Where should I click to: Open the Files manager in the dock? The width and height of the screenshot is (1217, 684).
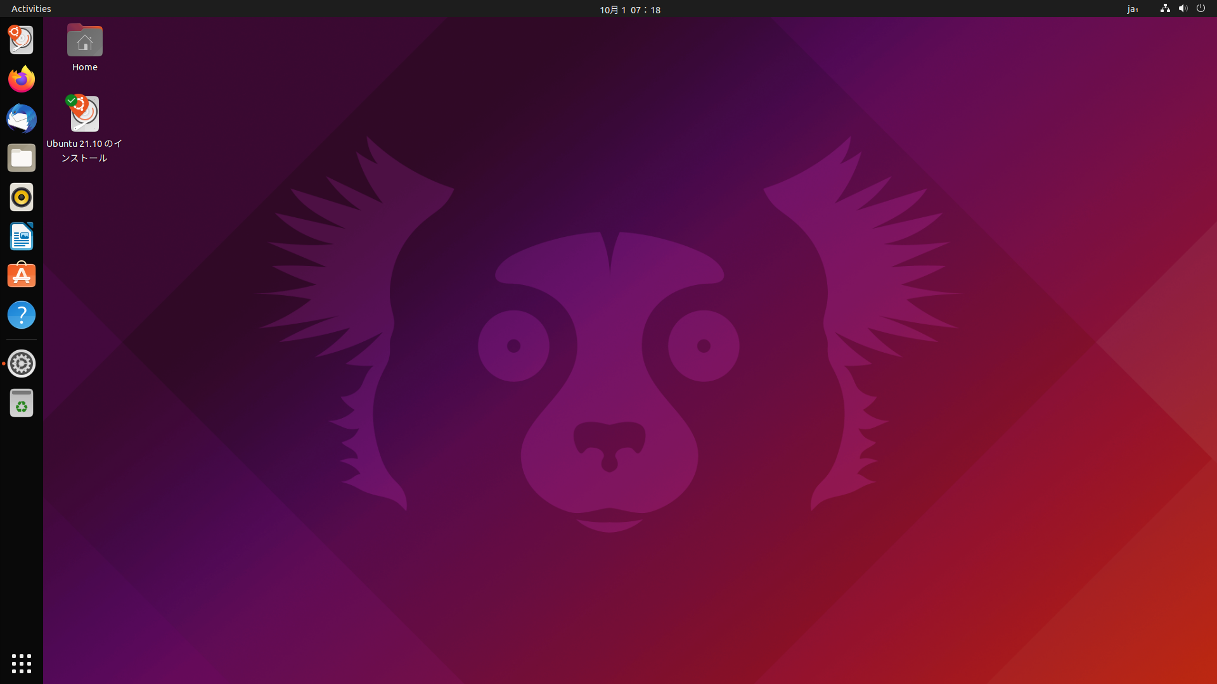[x=22, y=158]
